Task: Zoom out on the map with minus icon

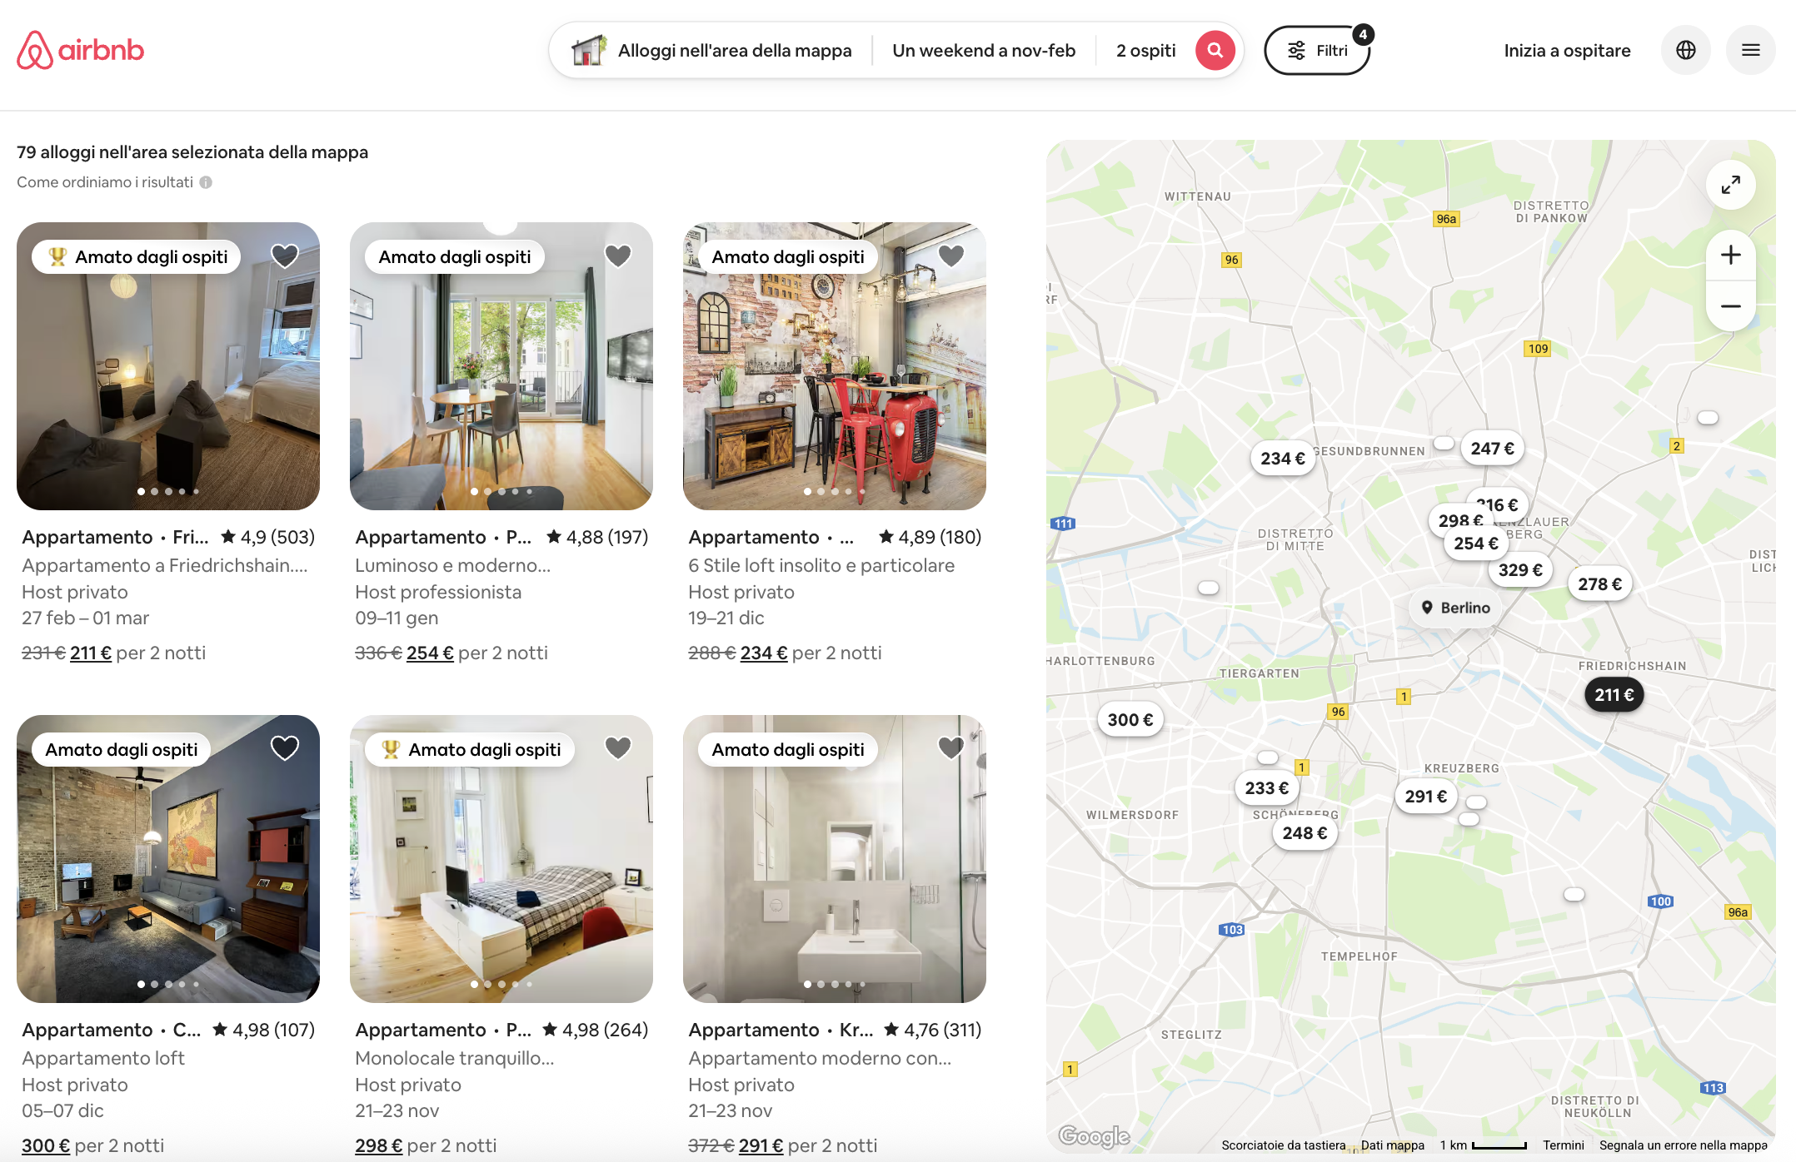Action: point(1730,306)
